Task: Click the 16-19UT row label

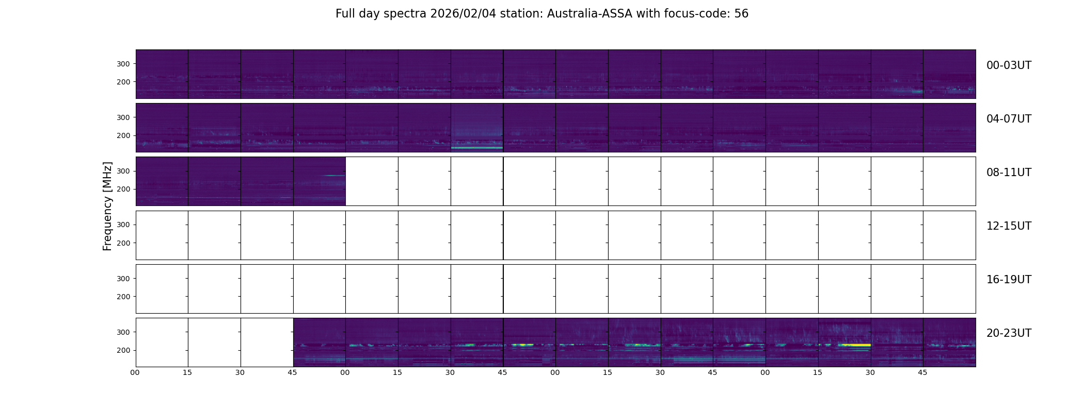Action: tap(1009, 280)
